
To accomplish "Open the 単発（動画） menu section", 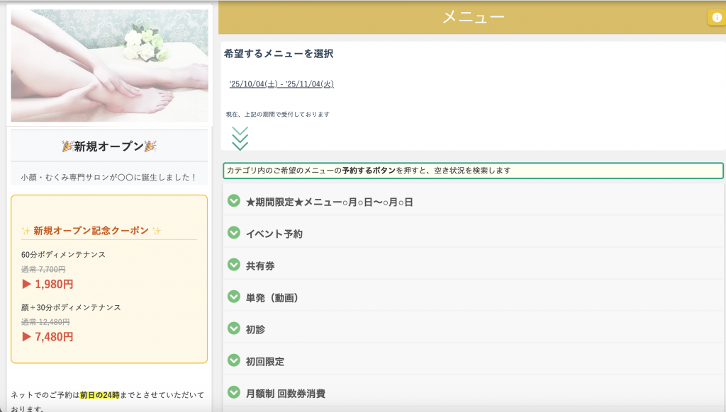I will pos(272,297).
